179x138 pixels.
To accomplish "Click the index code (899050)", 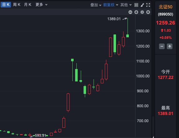I will coord(165,14).
